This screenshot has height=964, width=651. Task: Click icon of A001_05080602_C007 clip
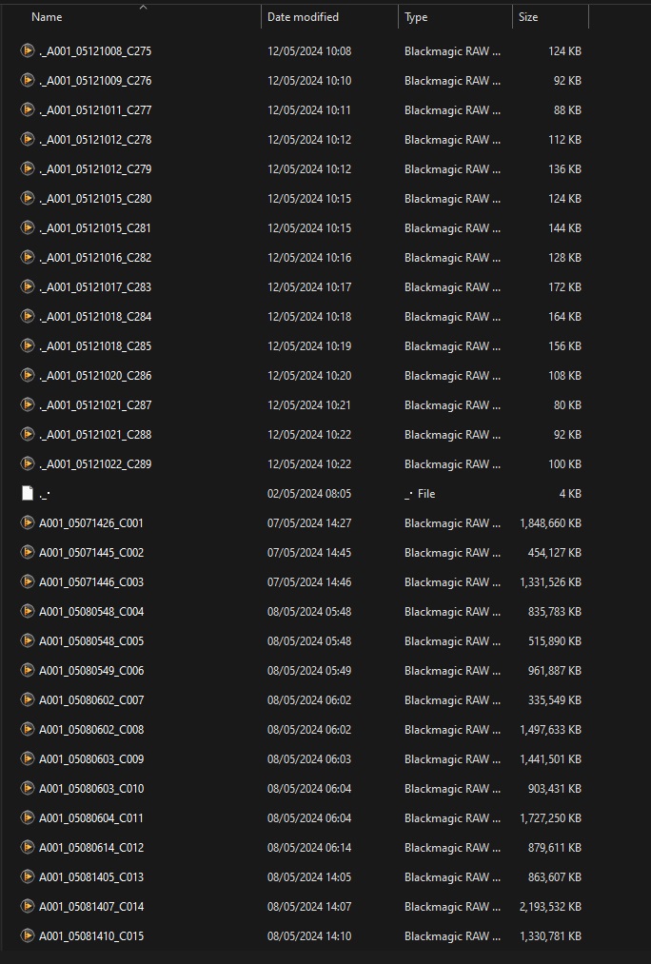27,699
